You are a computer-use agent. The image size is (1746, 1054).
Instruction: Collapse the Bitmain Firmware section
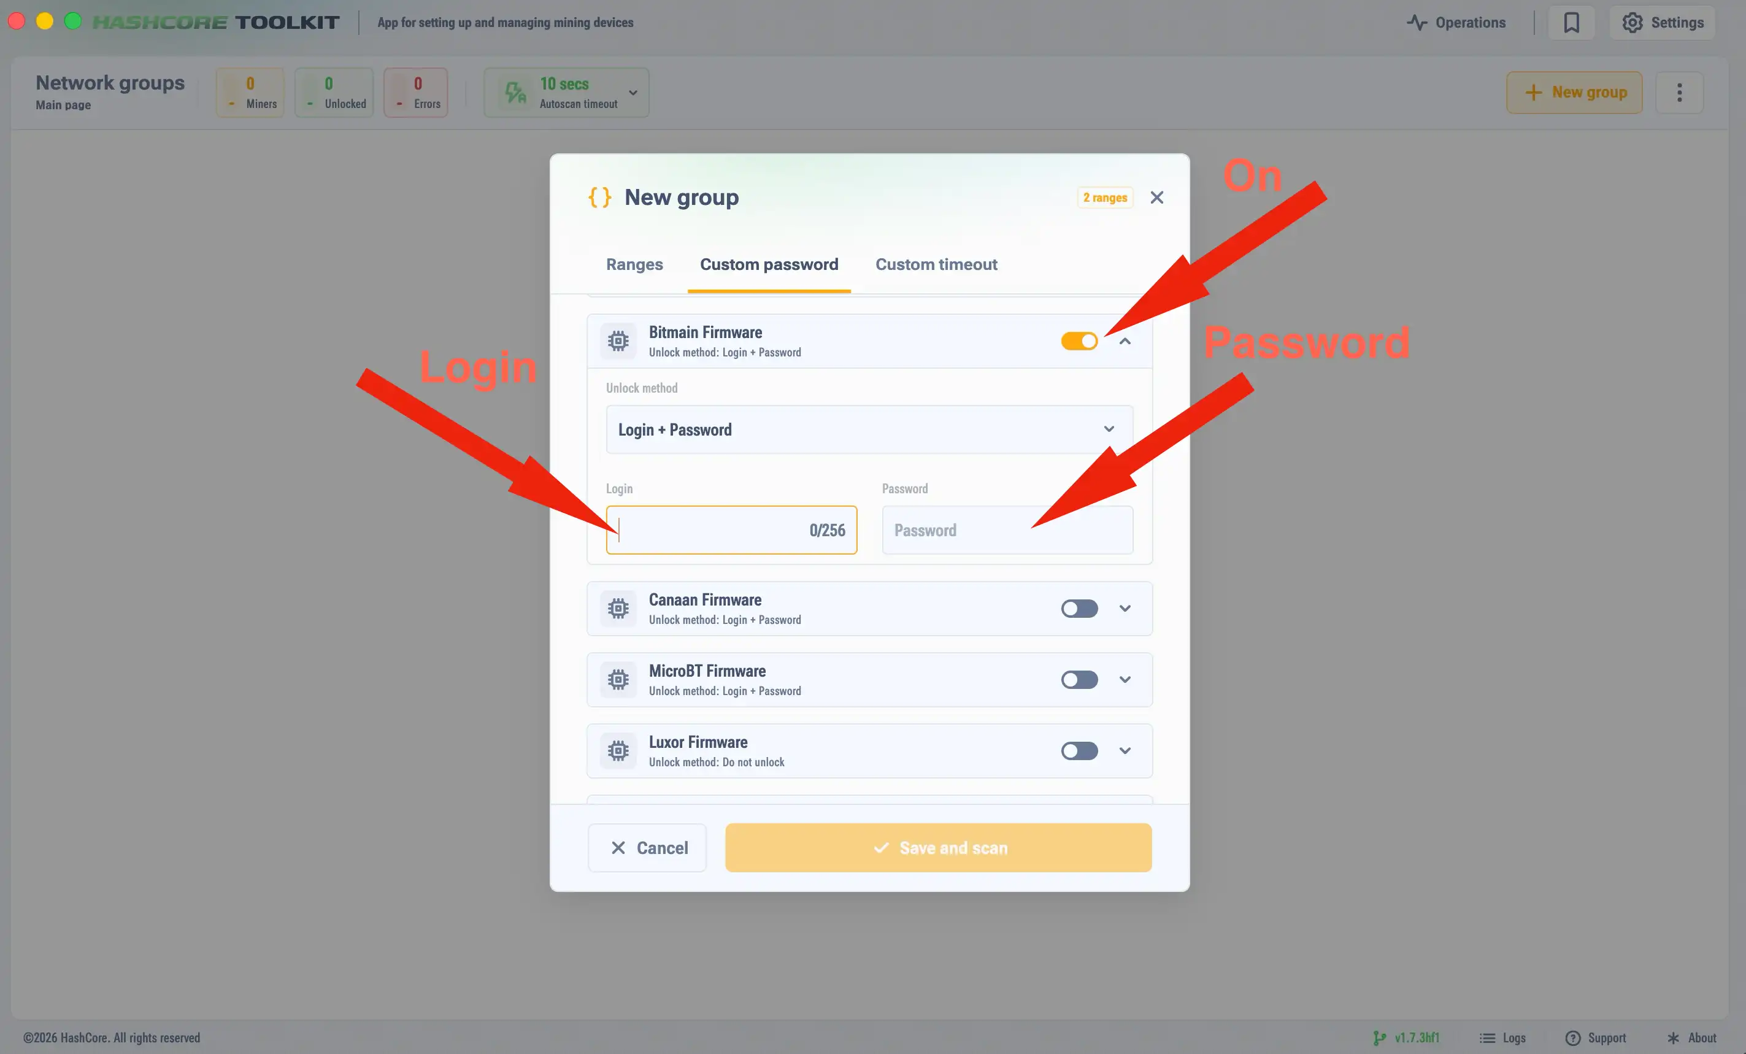tap(1125, 341)
